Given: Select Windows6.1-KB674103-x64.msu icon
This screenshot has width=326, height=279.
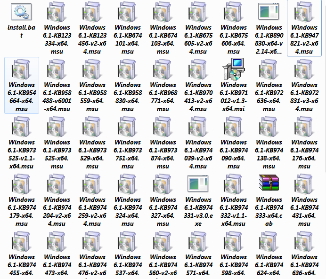Looking at the screenshot, I should (163, 12).
